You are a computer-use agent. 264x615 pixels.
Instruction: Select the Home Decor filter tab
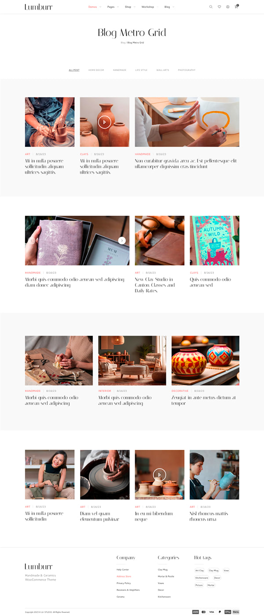pos(96,70)
